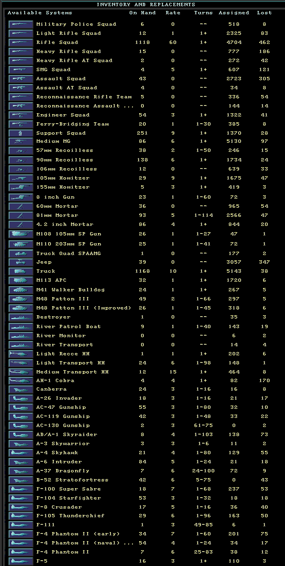The height and width of the screenshot is (566, 285).
Task: Select the Support Squad soldier icon
Action: click(x=21, y=133)
